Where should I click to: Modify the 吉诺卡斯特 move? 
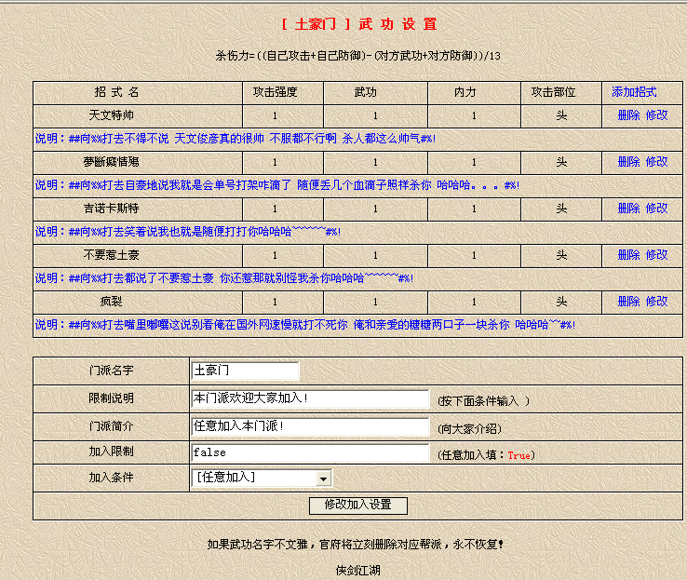[x=656, y=209]
